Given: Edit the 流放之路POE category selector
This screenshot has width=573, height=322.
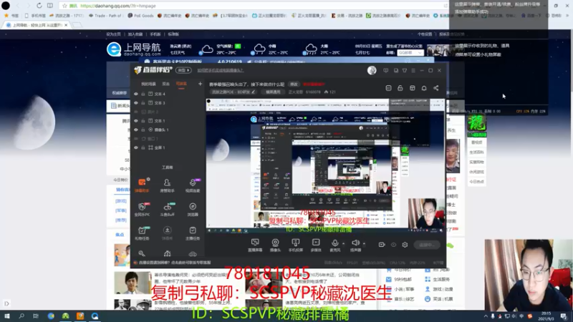Looking at the screenshot, I should coord(233,92).
